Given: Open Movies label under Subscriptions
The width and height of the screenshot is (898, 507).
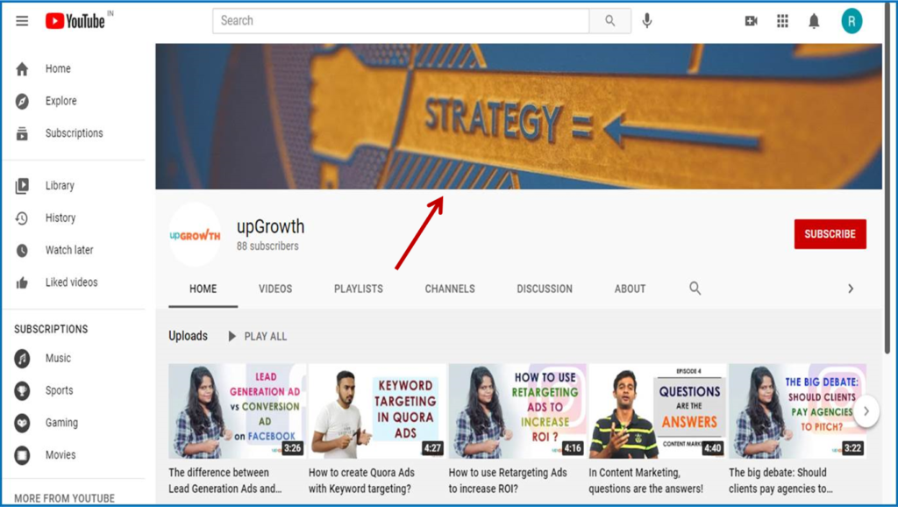Looking at the screenshot, I should point(61,454).
